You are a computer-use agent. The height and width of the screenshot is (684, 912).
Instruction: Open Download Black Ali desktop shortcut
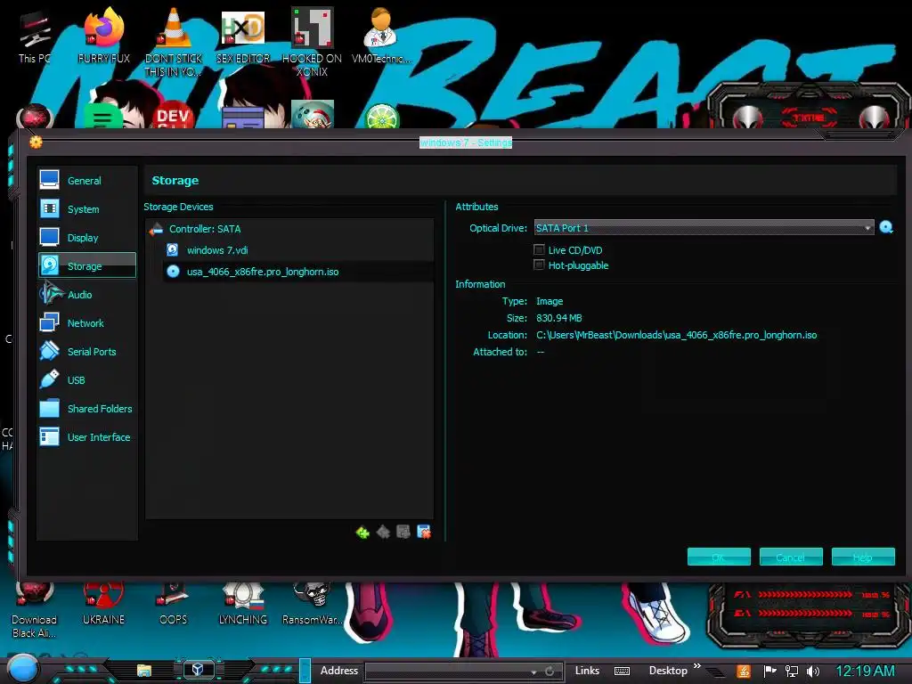34,611
